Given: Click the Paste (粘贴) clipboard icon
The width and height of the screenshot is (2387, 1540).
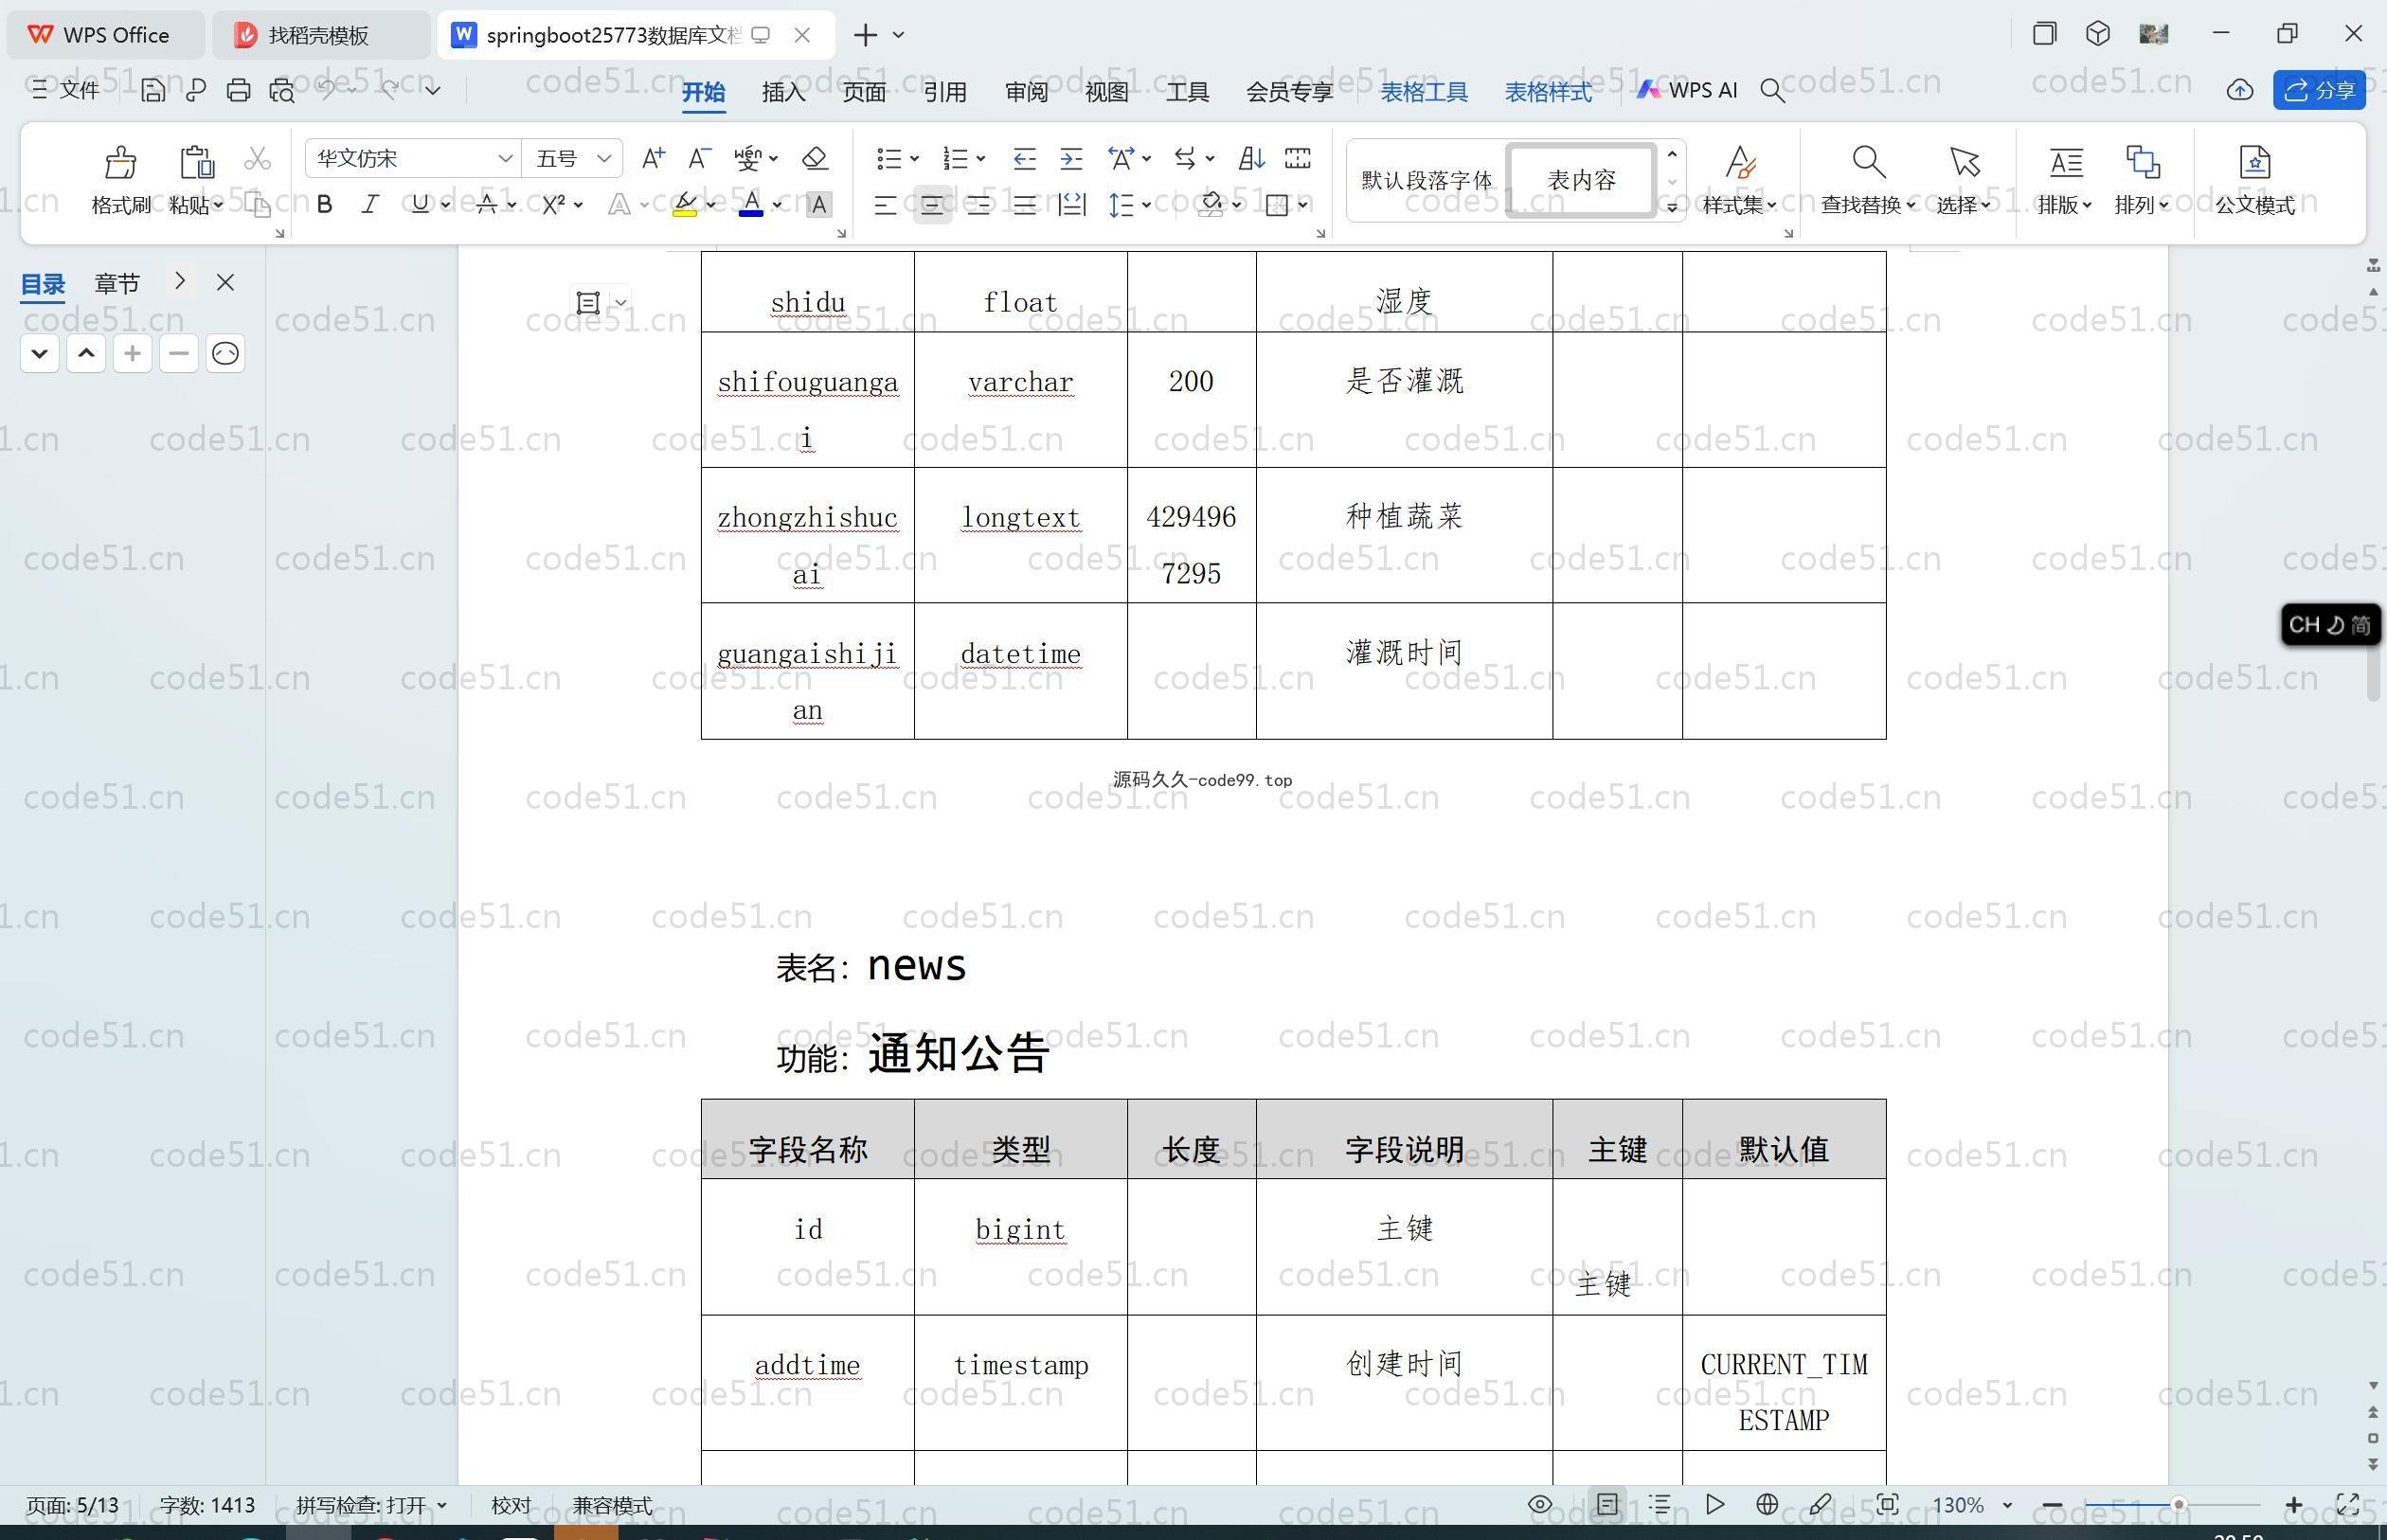Looking at the screenshot, I should [x=196, y=162].
